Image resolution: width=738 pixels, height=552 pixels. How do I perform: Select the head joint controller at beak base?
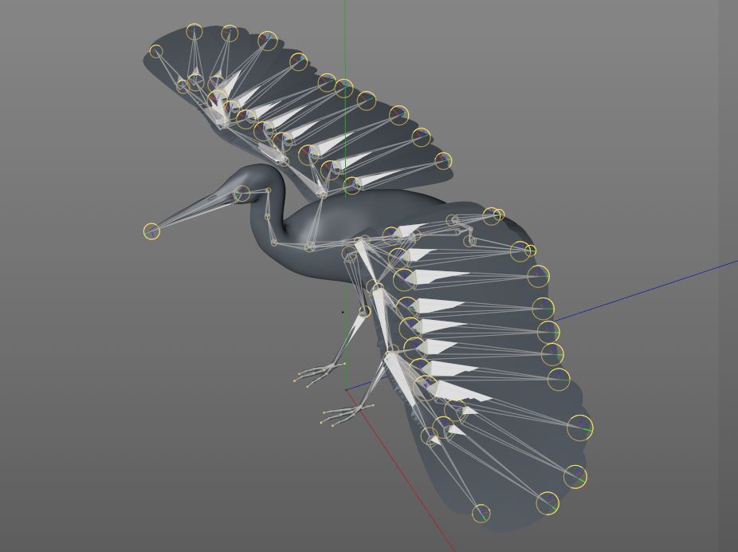(x=242, y=194)
